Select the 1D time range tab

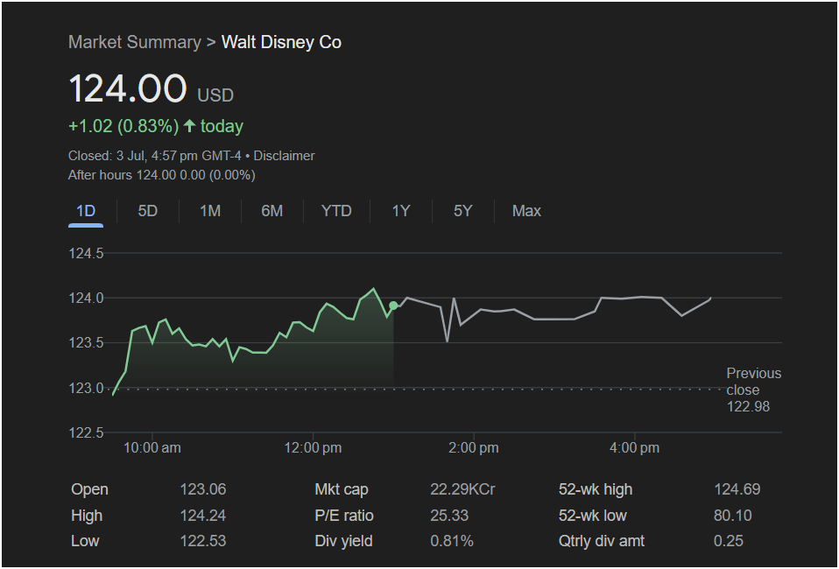pos(86,211)
